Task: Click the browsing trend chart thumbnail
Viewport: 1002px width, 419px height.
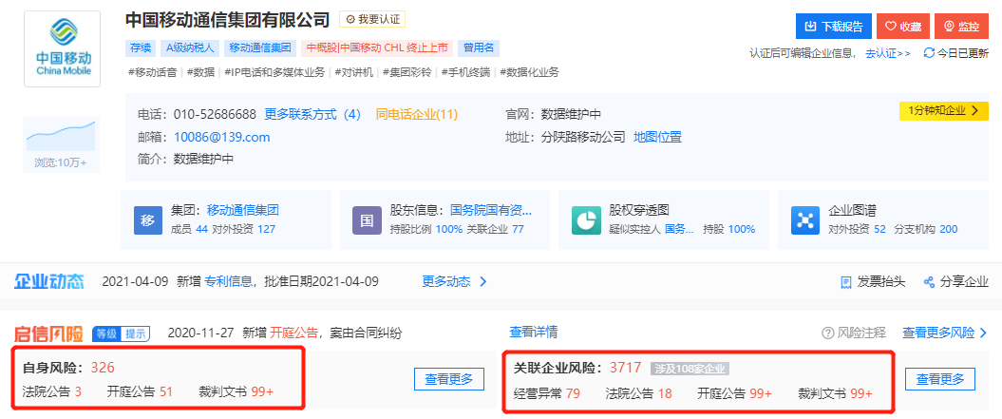Action: tap(60, 136)
